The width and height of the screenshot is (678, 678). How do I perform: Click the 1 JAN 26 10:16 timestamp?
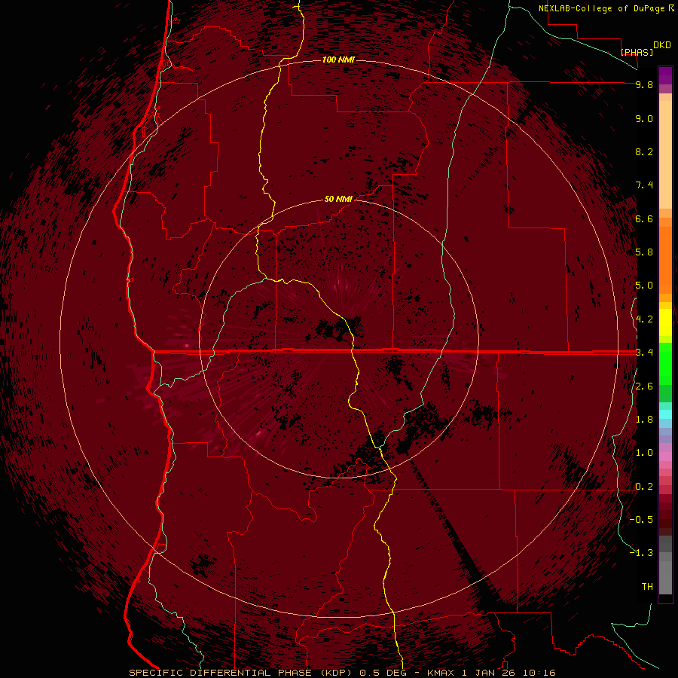(509, 673)
